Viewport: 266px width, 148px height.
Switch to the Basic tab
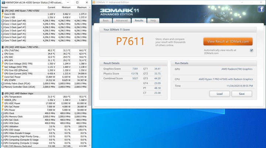[x=106, y=21]
